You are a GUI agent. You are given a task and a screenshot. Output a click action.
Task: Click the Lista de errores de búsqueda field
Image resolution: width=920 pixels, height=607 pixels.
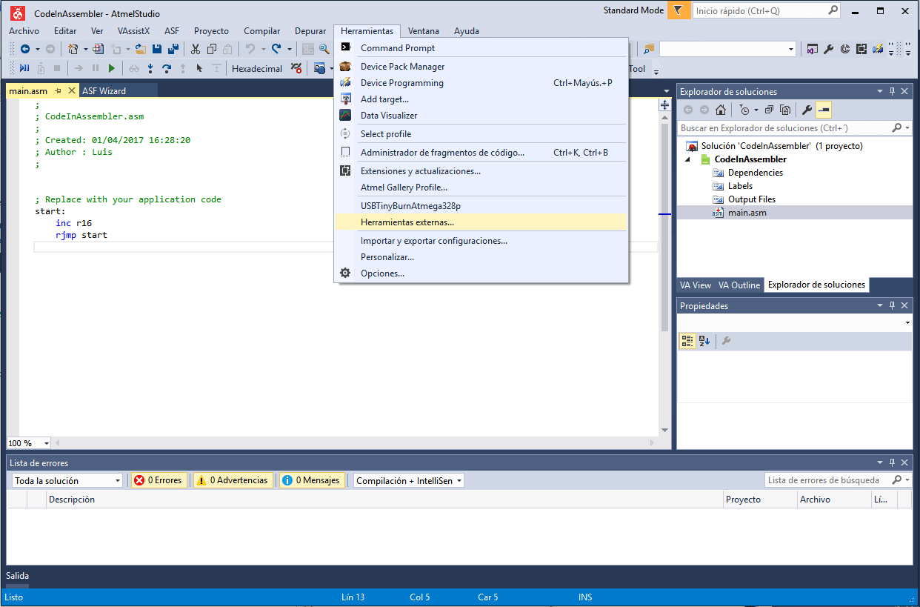click(837, 480)
